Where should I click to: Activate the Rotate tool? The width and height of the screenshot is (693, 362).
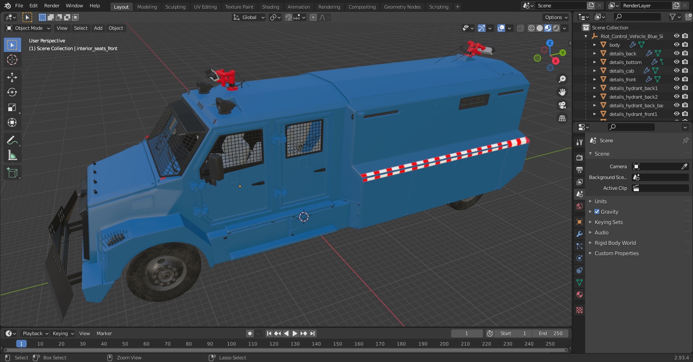tap(12, 92)
